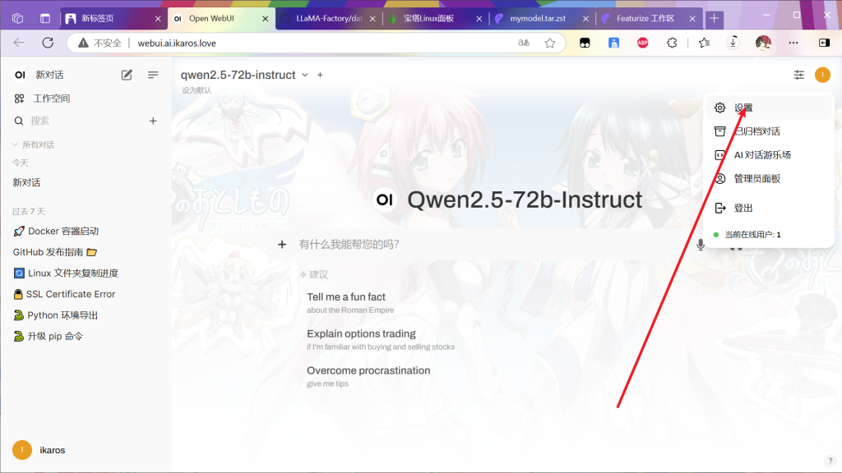Expand the qwen2.5-72b-instruct model selector
The height and width of the screenshot is (473, 842).
pyautogui.click(x=244, y=75)
